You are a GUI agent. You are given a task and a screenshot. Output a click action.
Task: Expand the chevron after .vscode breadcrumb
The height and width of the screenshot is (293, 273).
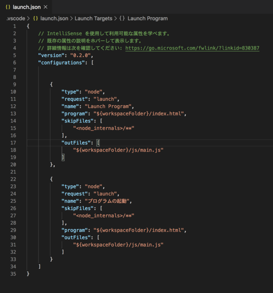tap(28, 18)
